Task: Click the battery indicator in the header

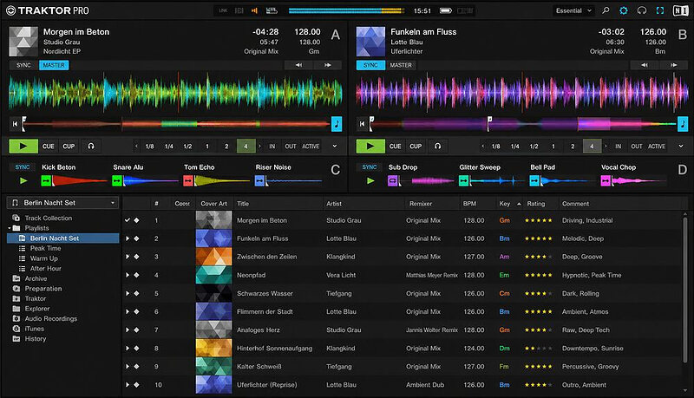Action: [x=446, y=10]
